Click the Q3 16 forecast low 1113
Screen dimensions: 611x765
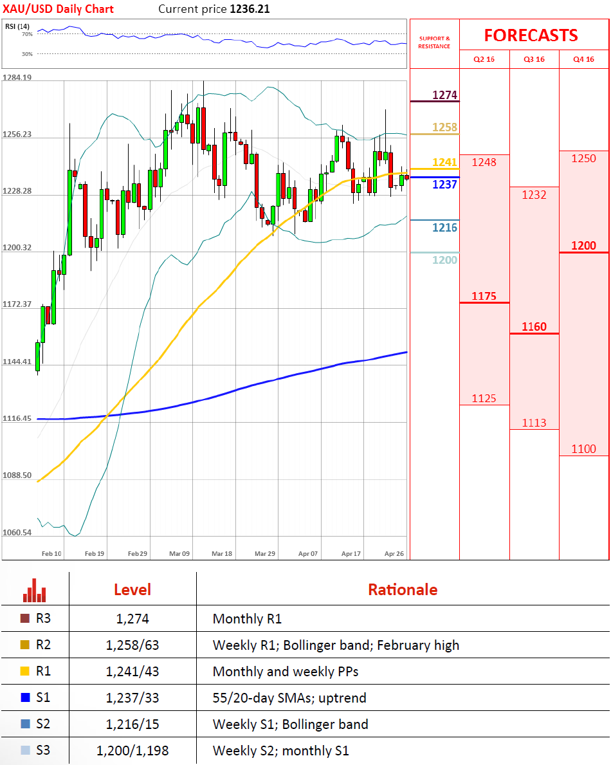pyautogui.click(x=534, y=423)
